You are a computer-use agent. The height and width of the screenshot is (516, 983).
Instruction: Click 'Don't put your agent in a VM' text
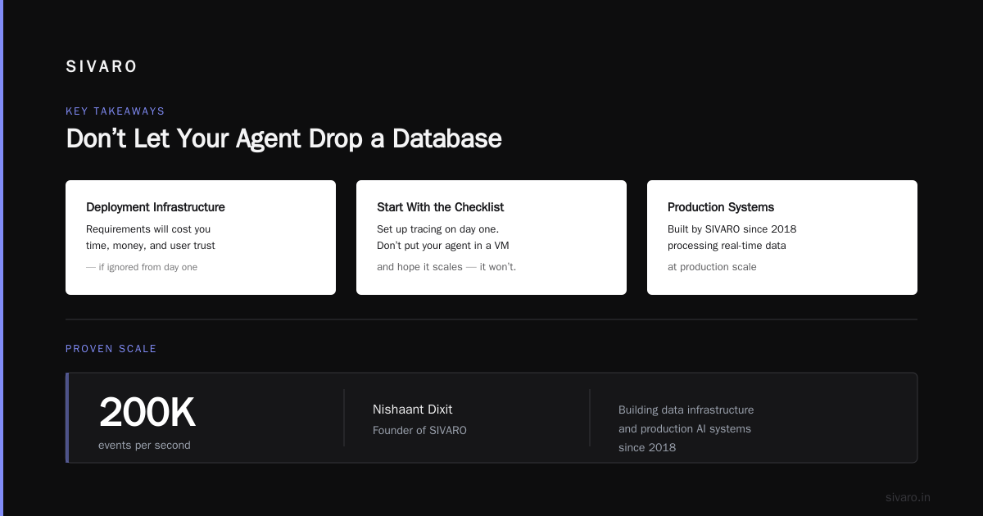point(443,246)
